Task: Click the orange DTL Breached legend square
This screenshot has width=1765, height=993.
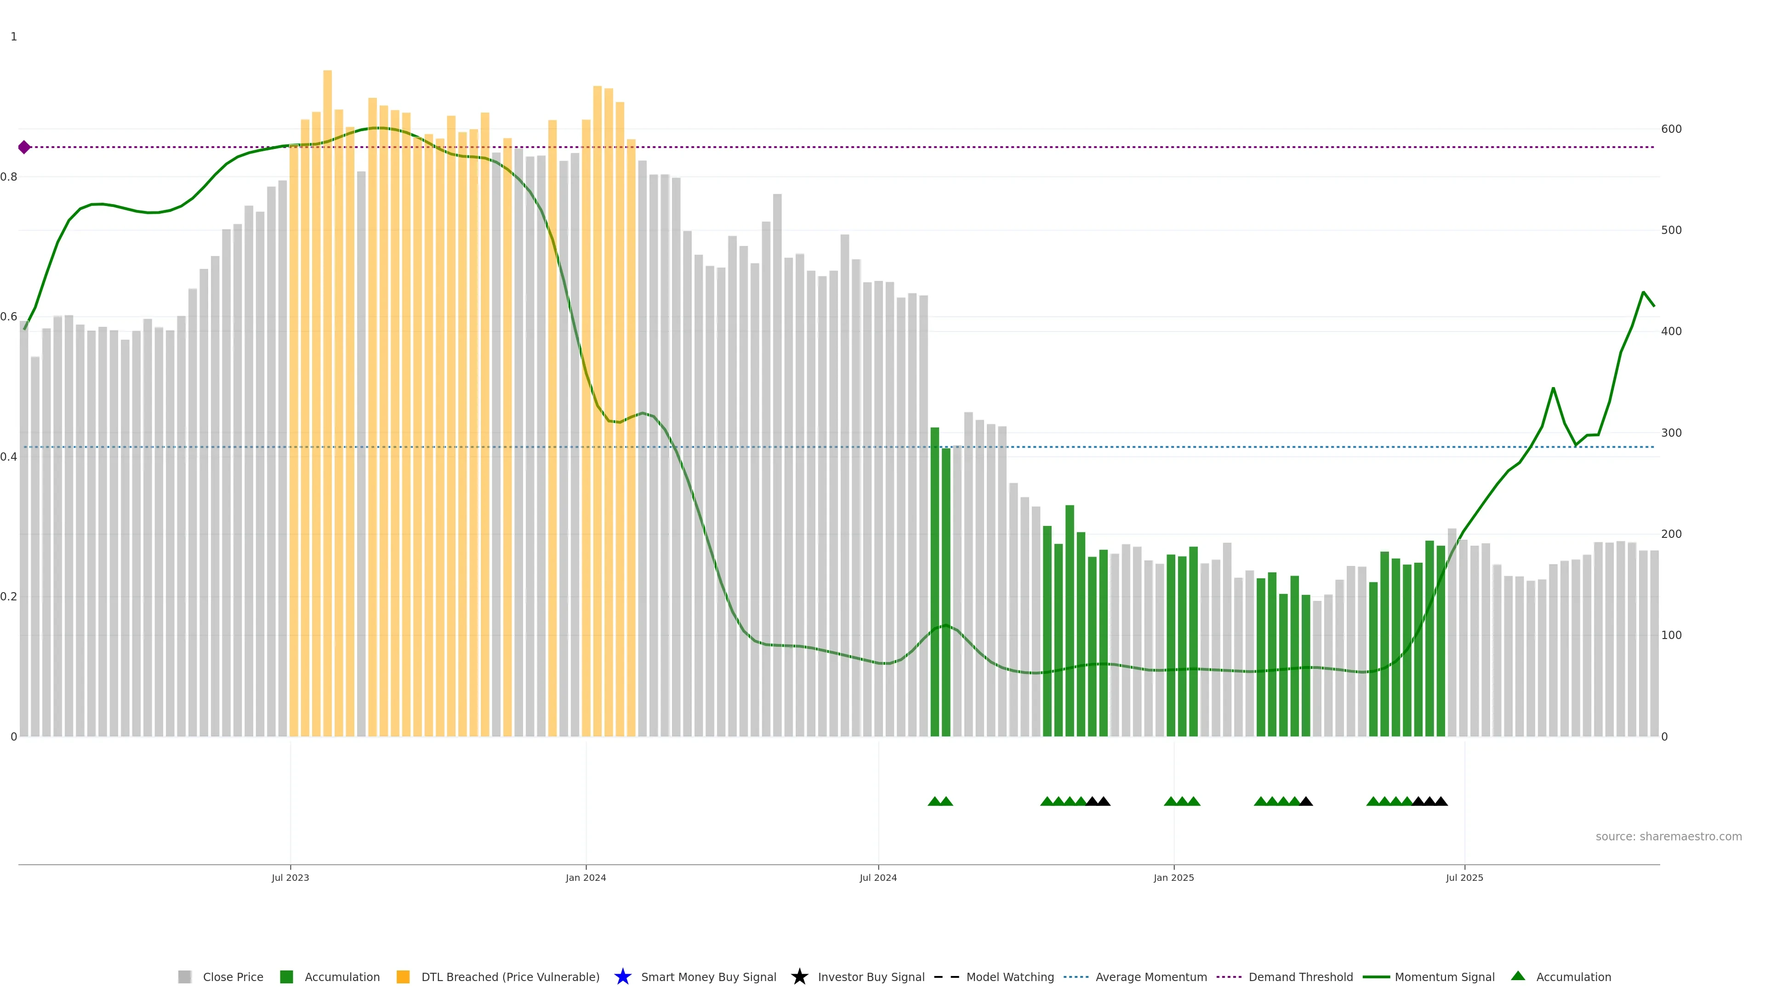Action: coord(403,976)
